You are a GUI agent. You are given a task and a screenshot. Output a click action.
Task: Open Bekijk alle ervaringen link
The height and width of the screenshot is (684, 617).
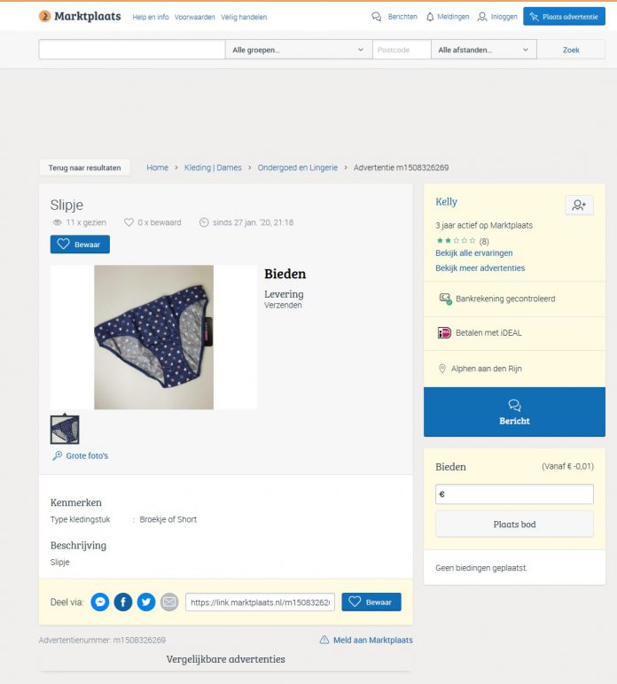(474, 253)
